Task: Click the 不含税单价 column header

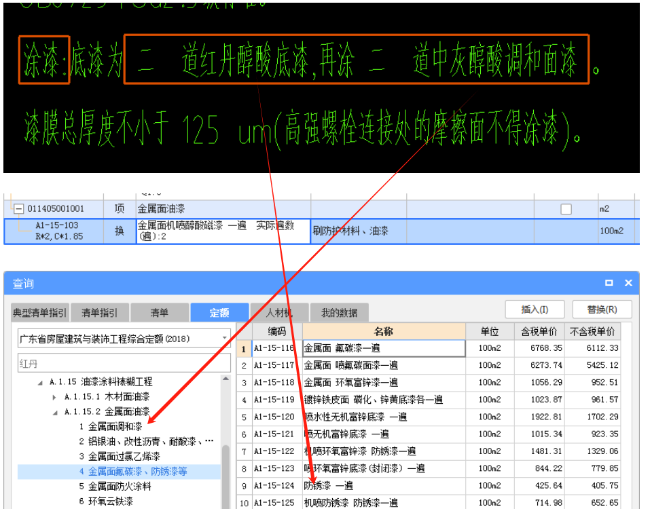Action: 592,331
